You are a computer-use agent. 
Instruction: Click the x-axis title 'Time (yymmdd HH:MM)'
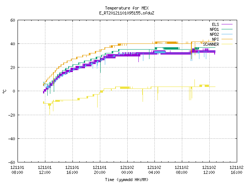point(127,180)
